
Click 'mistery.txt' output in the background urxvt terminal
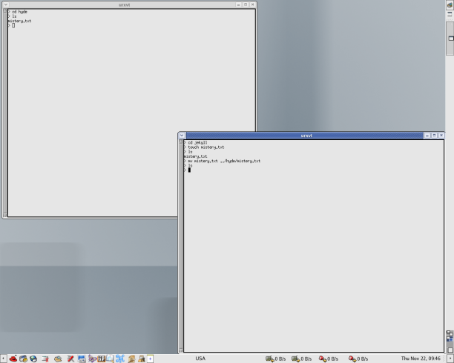(19, 21)
